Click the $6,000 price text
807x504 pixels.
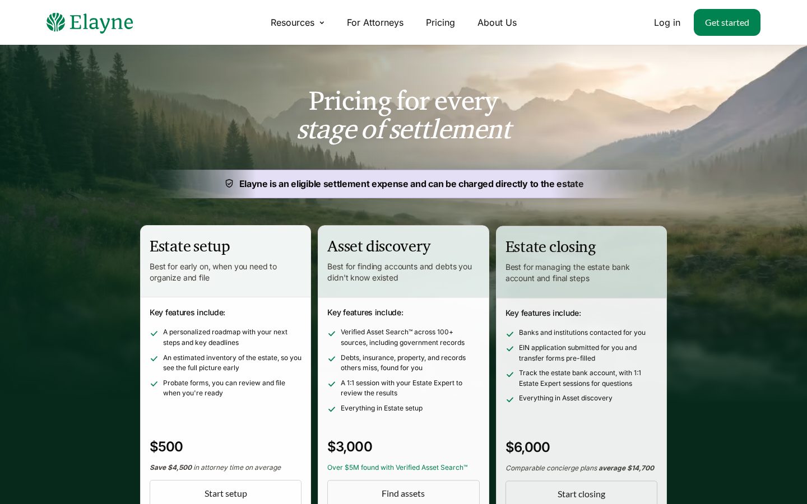[527, 447]
